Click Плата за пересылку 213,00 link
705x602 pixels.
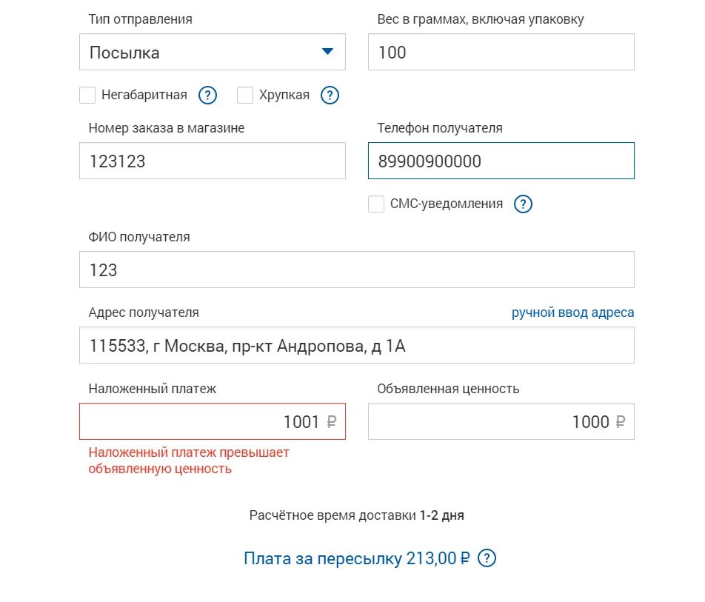click(356, 558)
